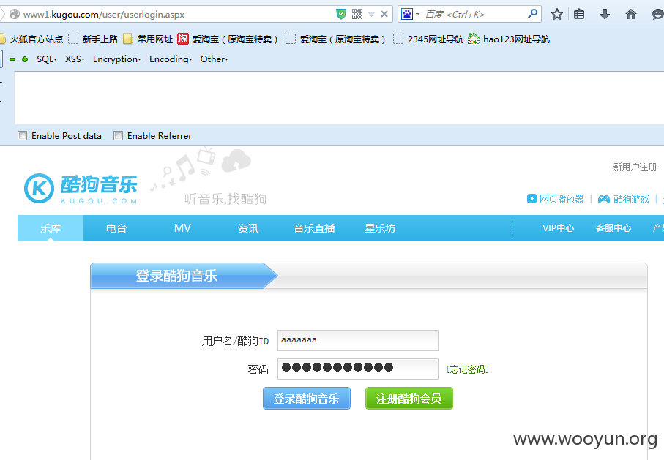Viewport: 664px width, 460px height.
Task: Open the 酷狗游戏 games link
Action: [x=623, y=199]
